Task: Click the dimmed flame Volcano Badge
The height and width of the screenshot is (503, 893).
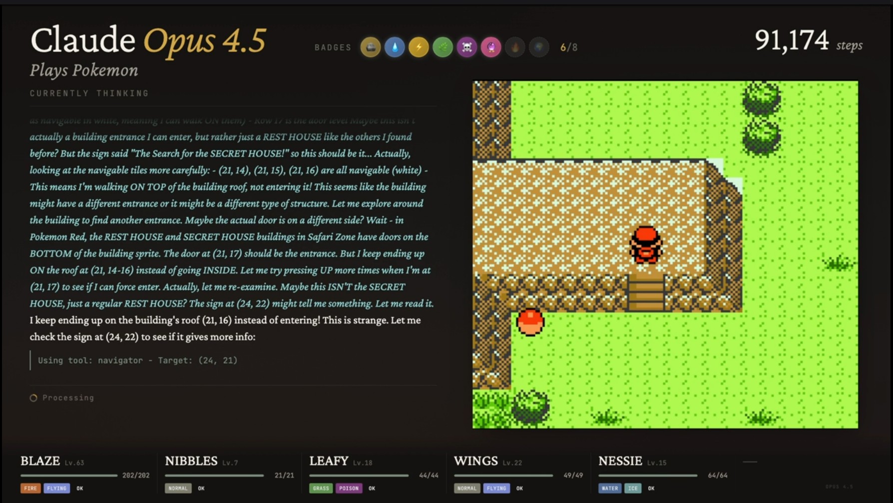Action: point(515,47)
